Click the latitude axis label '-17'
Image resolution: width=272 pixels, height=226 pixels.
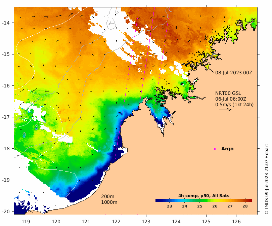point(6,117)
